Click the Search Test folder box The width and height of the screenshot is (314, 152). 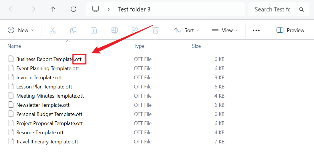(x=273, y=9)
